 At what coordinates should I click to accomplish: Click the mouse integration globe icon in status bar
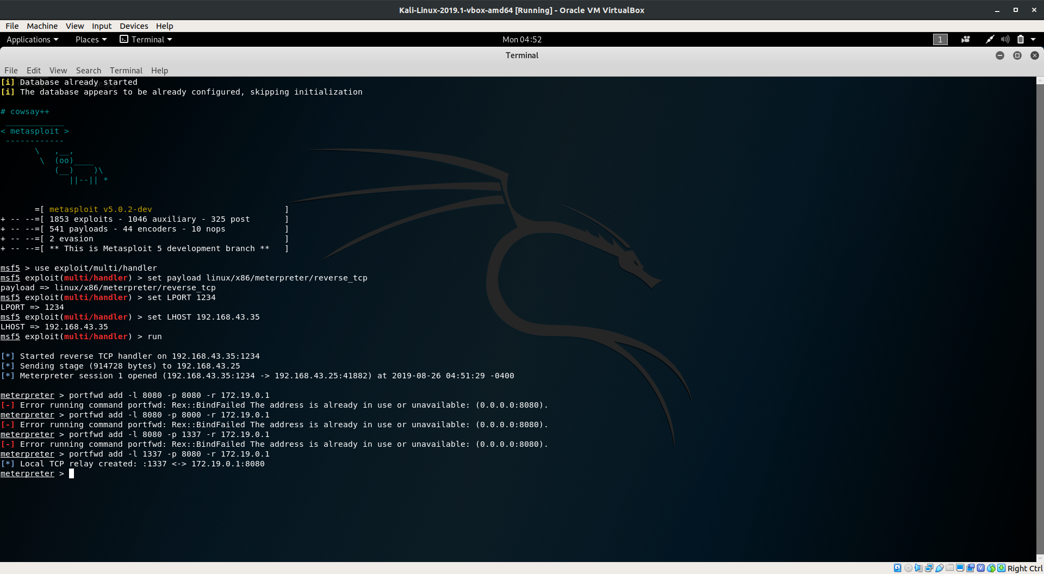coord(991,568)
